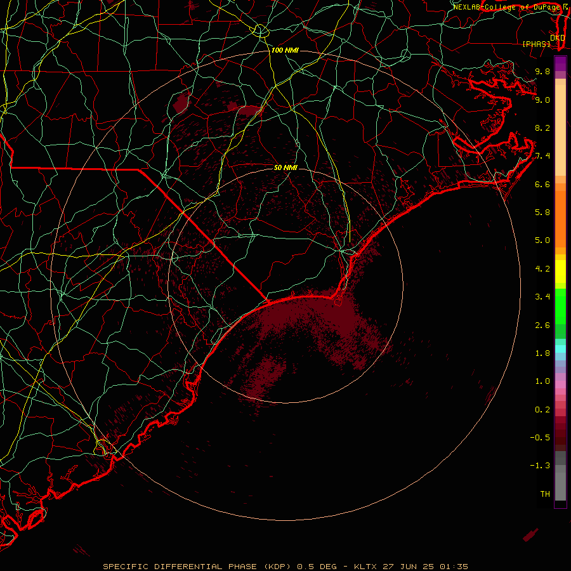Click the bottom Specific Differential Phase KLTX caption
The height and width of the screenshot is (571, 571).
point(285,567)
